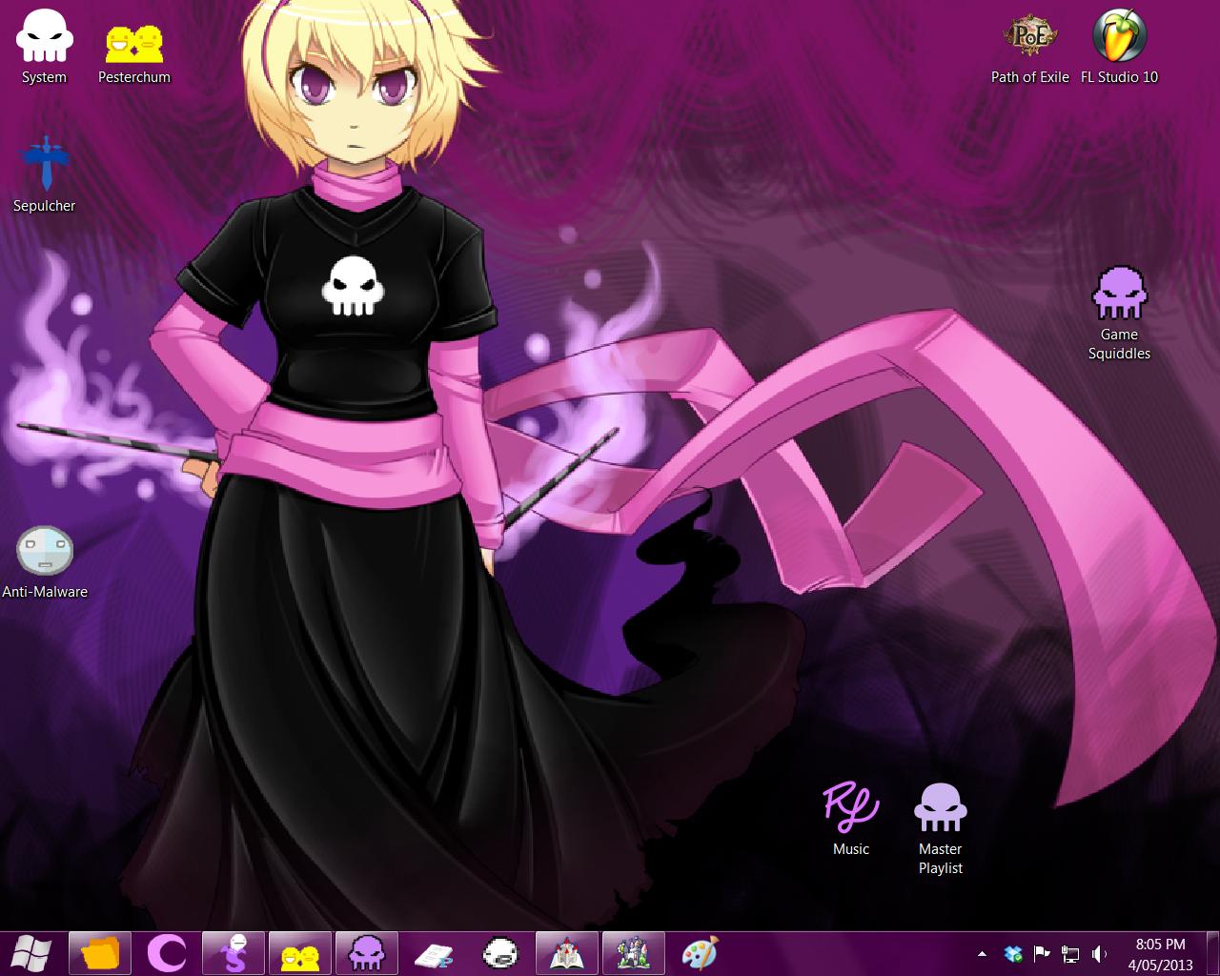Image resolution: width=1220 pixels, height=976 pixels.
Task: Launch FL Studio 10 from the desktop
Action: pyautogui.click(x=1119, y=48)
